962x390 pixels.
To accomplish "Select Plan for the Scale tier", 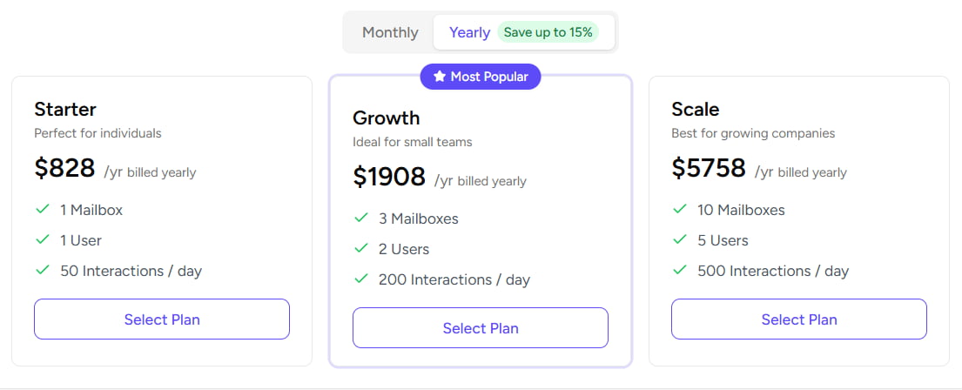I will tap(799, 319).
